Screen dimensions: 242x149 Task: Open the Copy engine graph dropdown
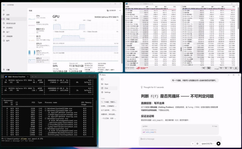tap(88, 20)
